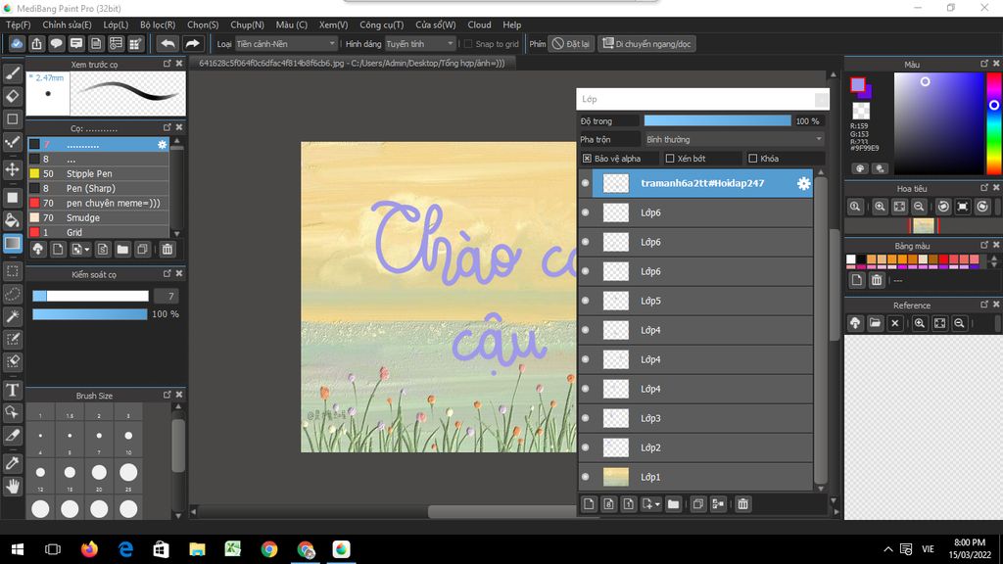The height and width of the screenshot is (564, 1003).
Task: Open the Cửa sổ(W) menu
Action: 436,24
